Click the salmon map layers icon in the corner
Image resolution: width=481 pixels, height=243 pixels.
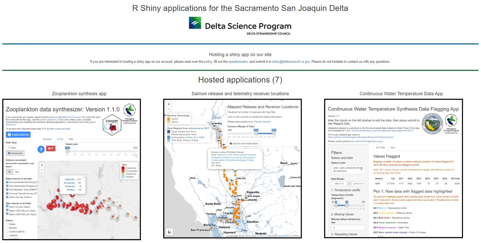point(170,232)
